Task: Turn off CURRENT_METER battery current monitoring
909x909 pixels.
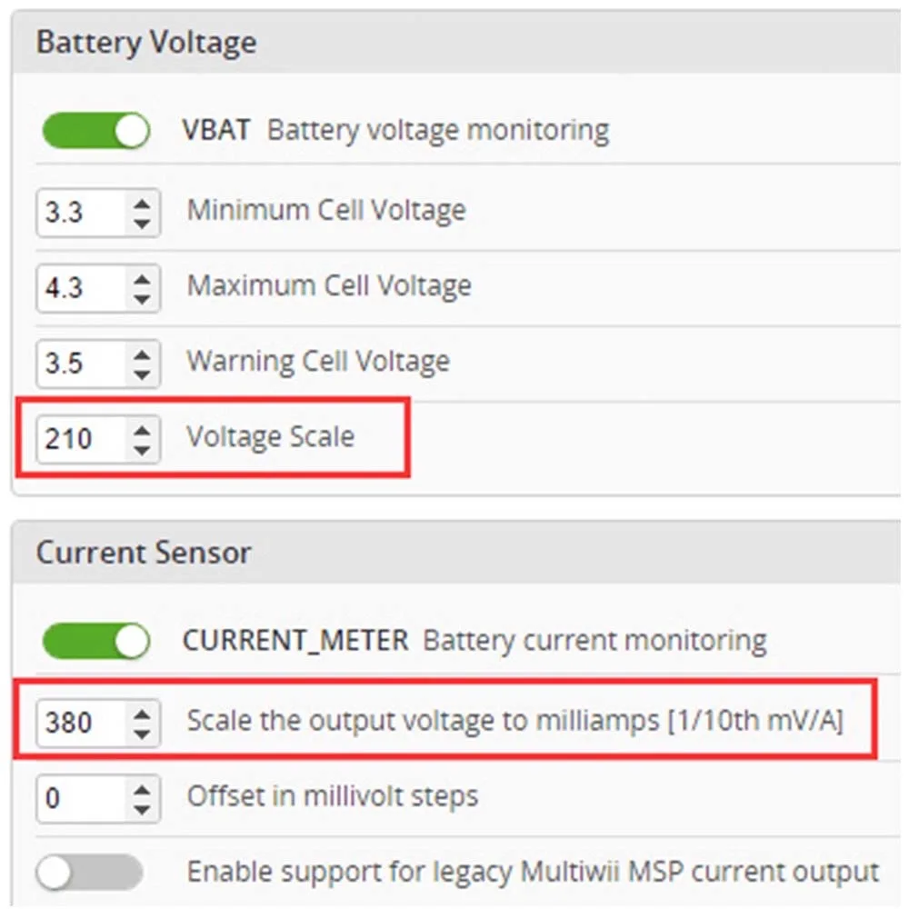Action: 95,642
